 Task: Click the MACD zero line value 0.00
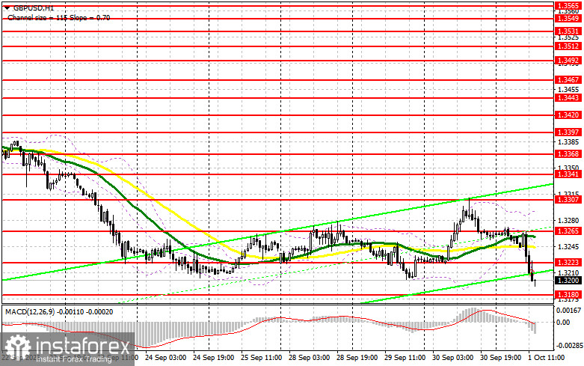click(x=563, y=323)
